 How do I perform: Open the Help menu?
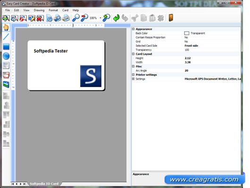76,10
